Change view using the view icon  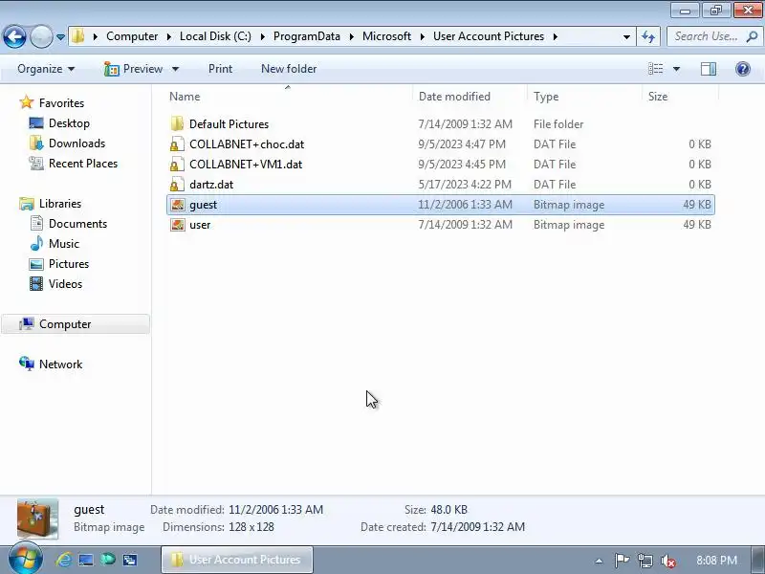click(x=655, y=69)
